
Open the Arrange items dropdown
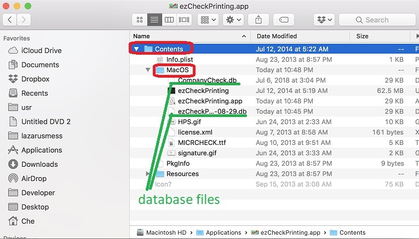pos(209,20)
